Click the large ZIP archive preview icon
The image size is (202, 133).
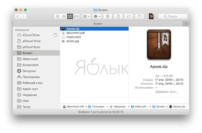[x=159, y=44]
